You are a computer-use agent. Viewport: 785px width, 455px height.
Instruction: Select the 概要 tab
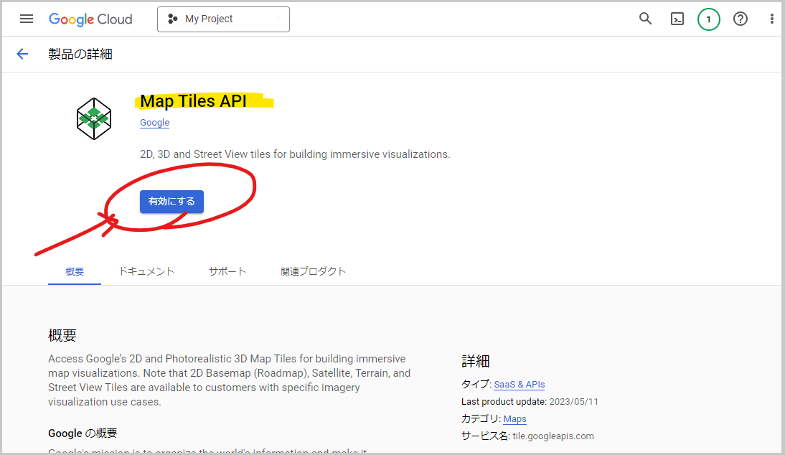75,271
